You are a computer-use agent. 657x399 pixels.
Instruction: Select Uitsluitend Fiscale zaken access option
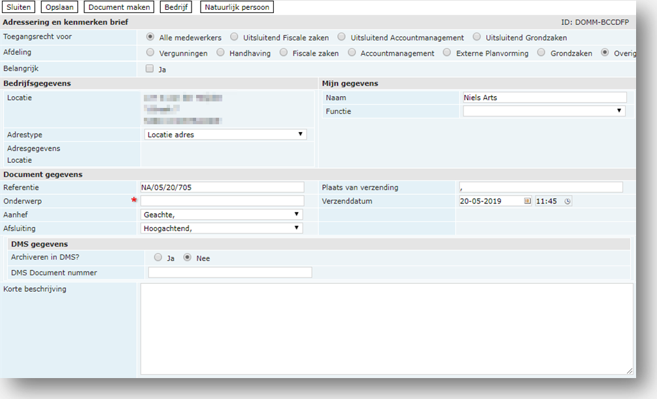[x=235, y=37]
